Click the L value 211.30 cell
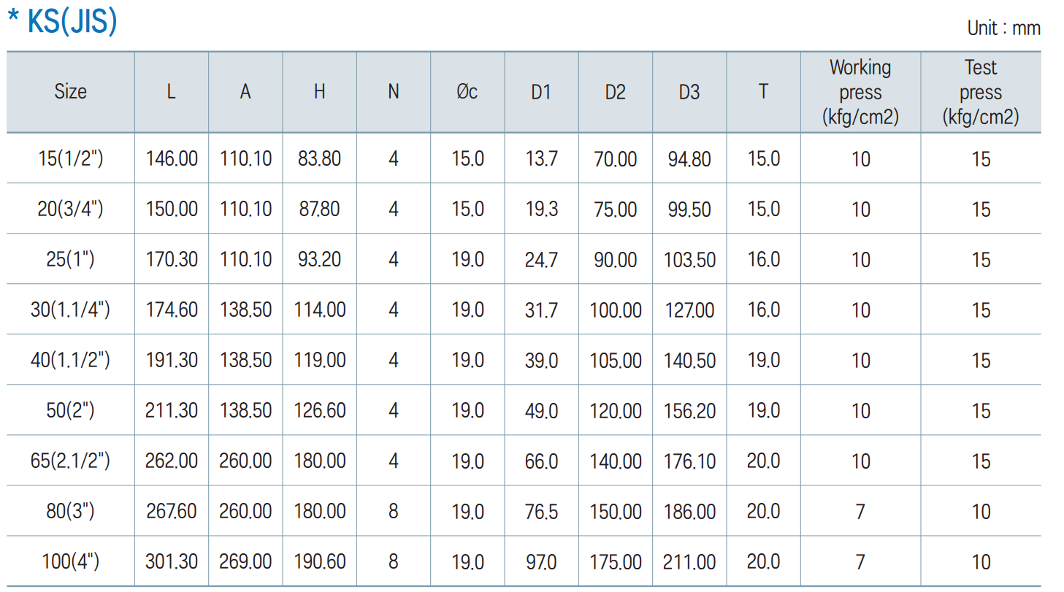This screenshot has width=1064, height=592. point(172,410)
